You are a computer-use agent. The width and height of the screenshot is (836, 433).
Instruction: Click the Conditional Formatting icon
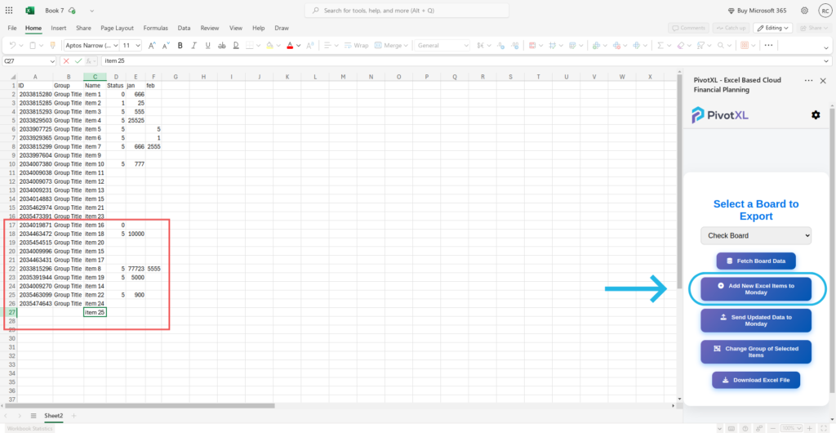coord(532,45)
